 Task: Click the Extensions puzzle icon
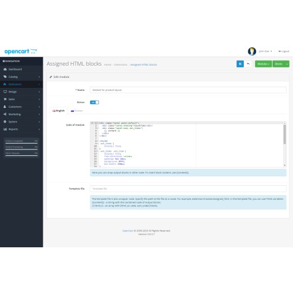5,84
